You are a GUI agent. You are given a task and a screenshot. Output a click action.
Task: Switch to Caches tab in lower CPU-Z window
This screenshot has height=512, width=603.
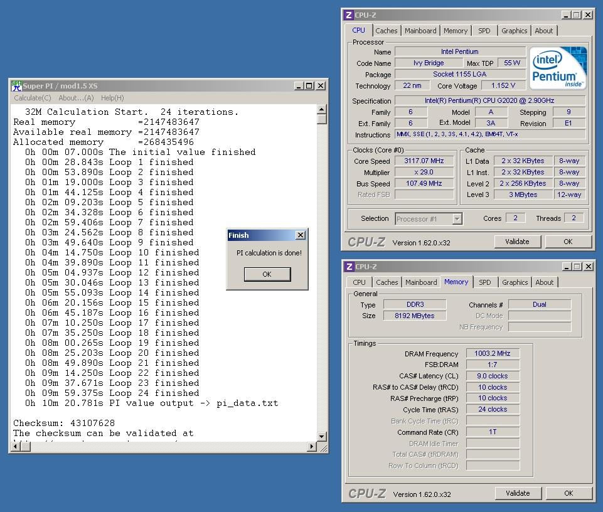tap(387, 282)
